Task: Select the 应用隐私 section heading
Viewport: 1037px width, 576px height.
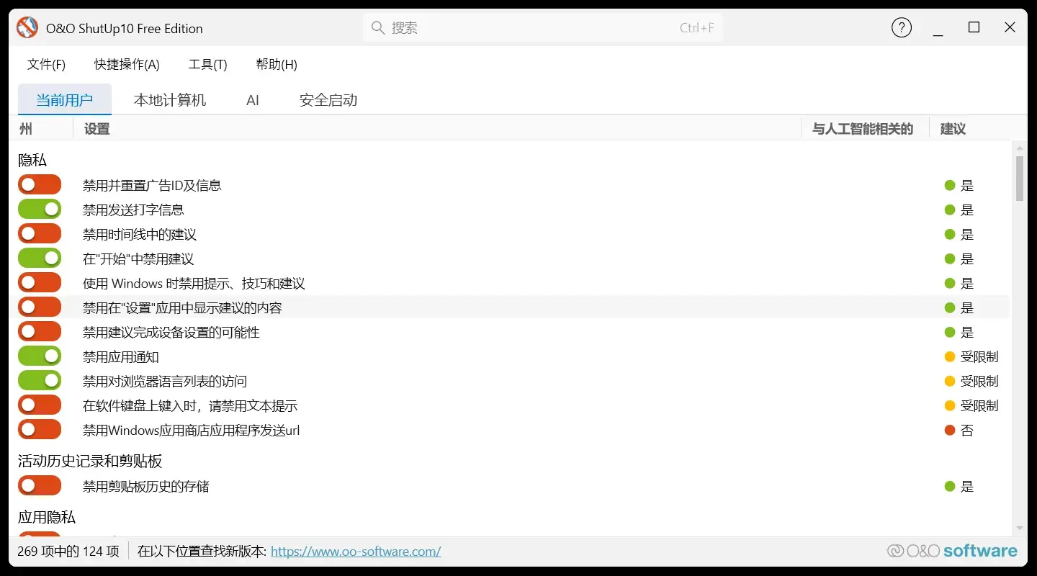Action: click(47, 518)
